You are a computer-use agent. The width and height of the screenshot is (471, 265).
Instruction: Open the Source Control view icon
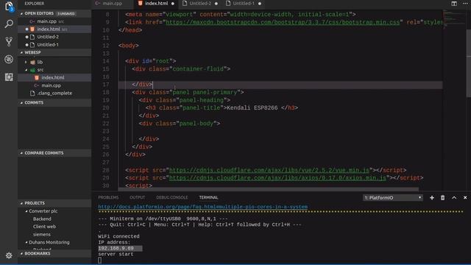coord(9,41)
